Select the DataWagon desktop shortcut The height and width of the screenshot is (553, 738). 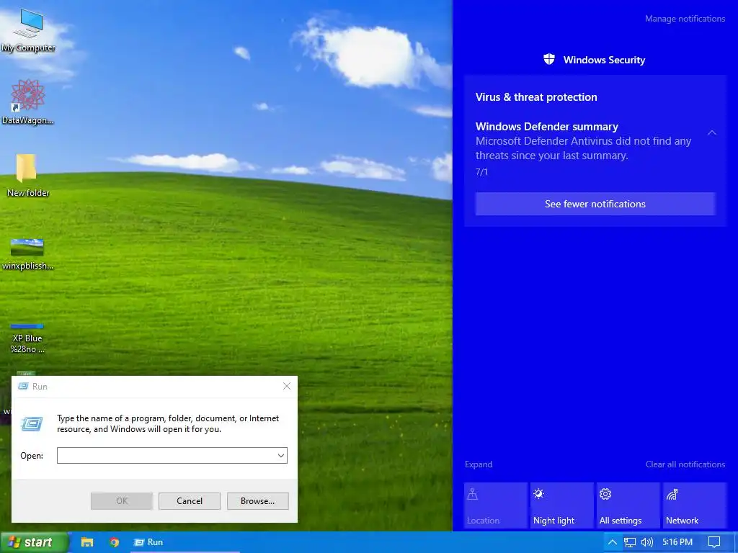(28, 102)
